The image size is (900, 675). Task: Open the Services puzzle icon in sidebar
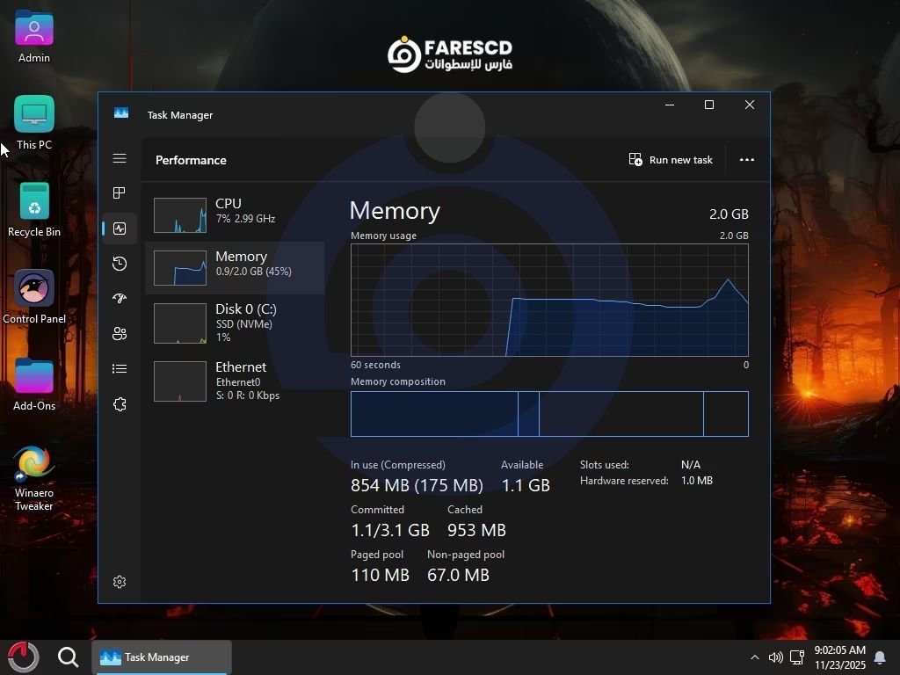(120, 404)
